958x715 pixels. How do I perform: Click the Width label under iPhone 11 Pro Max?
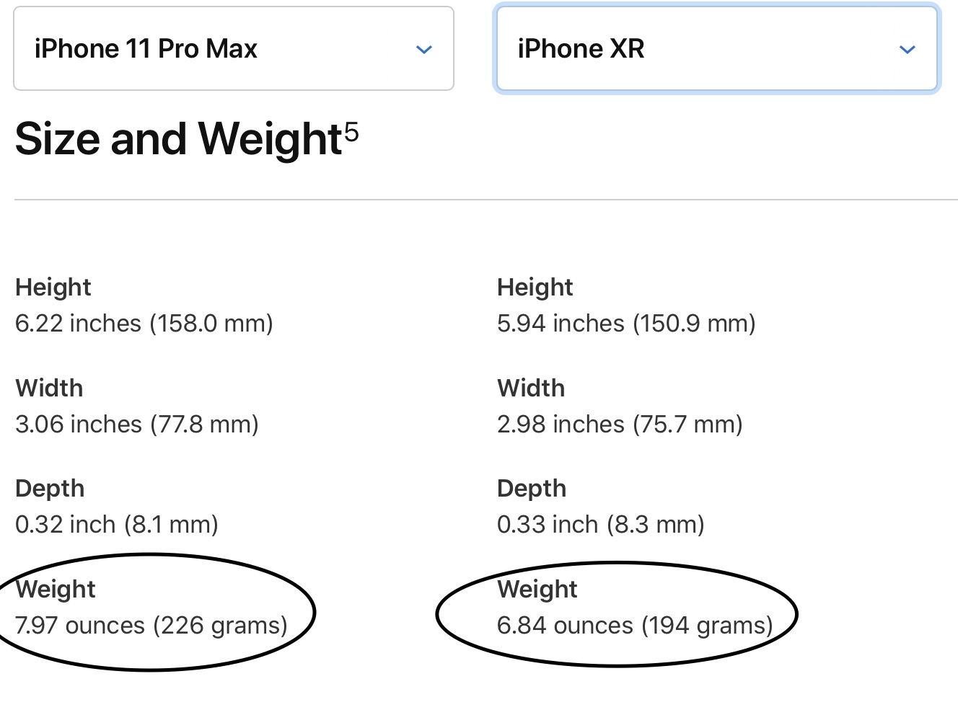49,388
